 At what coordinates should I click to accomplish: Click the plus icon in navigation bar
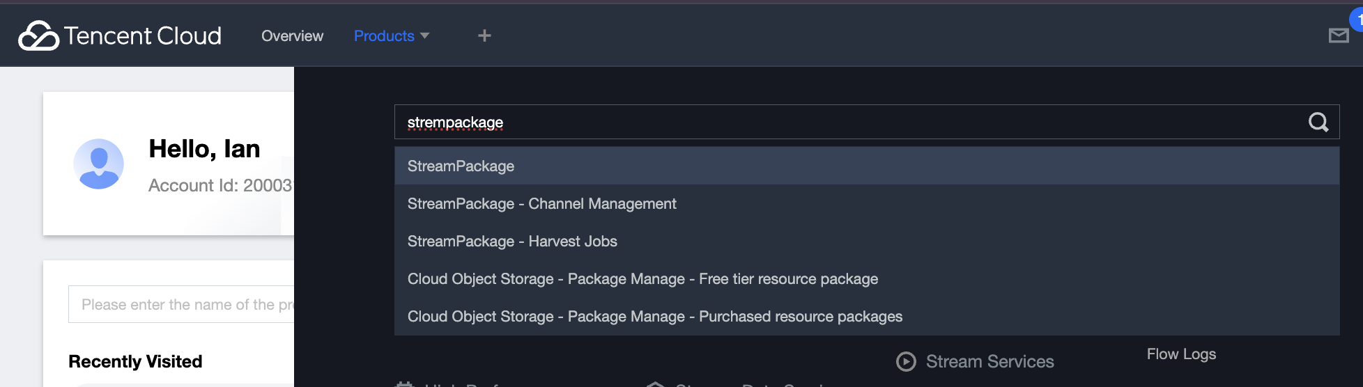coord(484,35)
